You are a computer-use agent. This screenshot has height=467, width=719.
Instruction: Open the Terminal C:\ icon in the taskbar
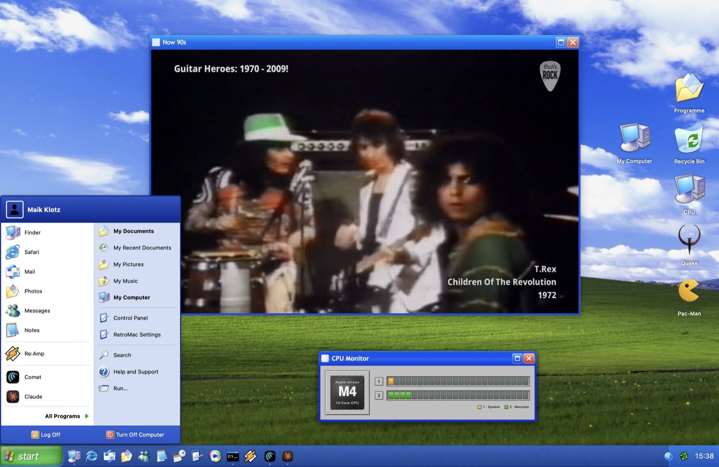point(233,456)
